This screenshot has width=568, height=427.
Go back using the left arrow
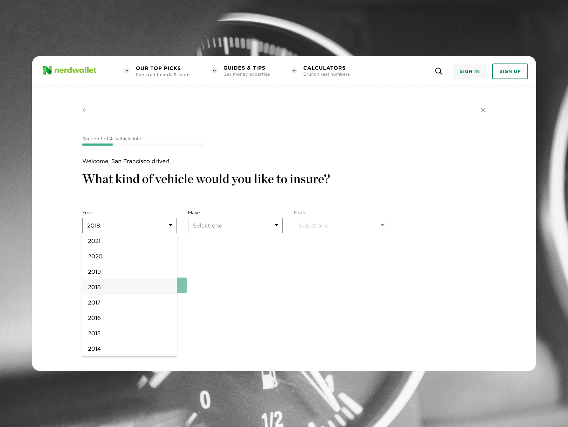click(85, 110)
